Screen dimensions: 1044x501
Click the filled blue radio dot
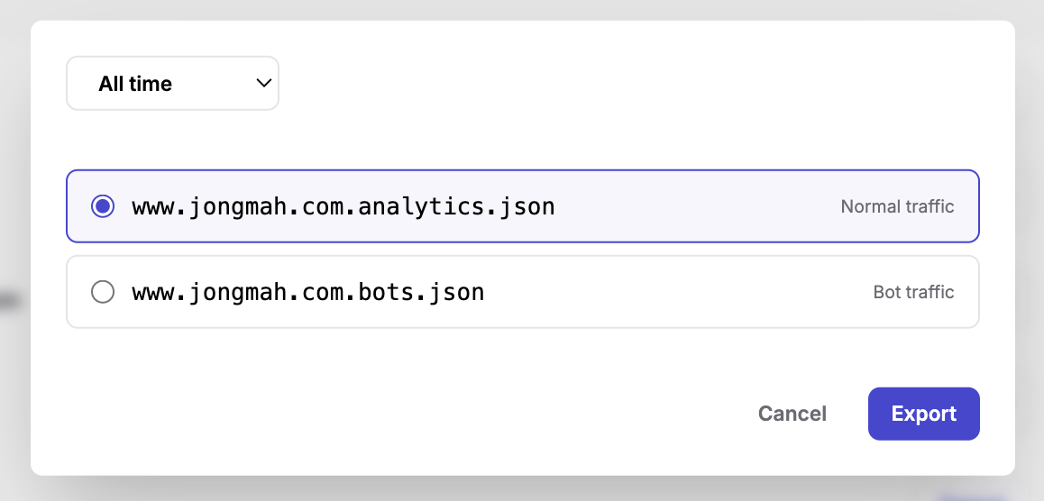[104, 206]
